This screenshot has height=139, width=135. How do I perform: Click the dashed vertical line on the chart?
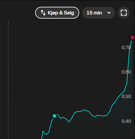pyautogui.click(x=8, y=79)
